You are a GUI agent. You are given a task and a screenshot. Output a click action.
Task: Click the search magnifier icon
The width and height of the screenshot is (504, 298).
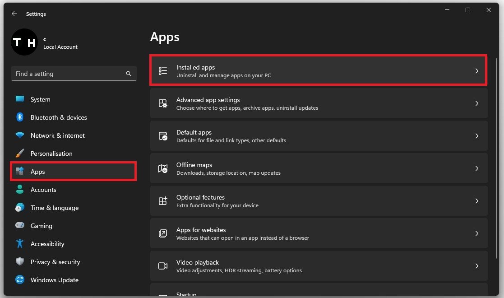129,74
